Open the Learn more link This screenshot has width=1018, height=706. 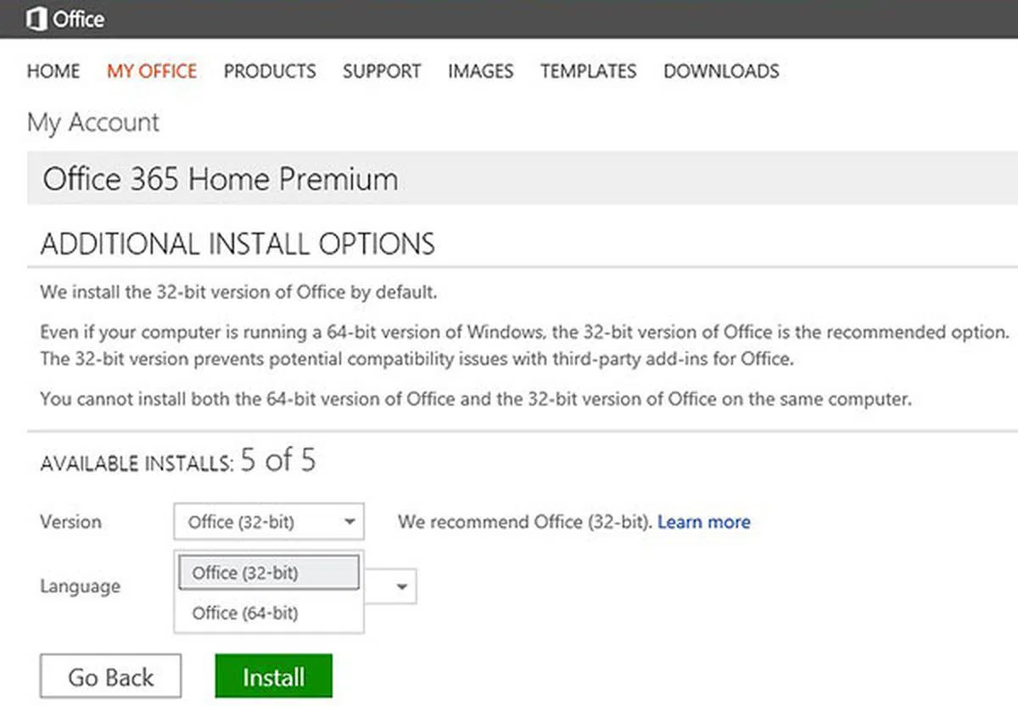click(704, 522)
